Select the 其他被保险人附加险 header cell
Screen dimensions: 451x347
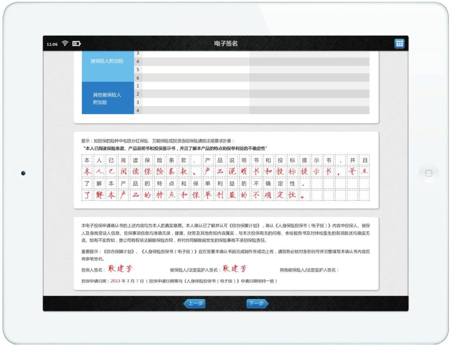coord(108,98)
